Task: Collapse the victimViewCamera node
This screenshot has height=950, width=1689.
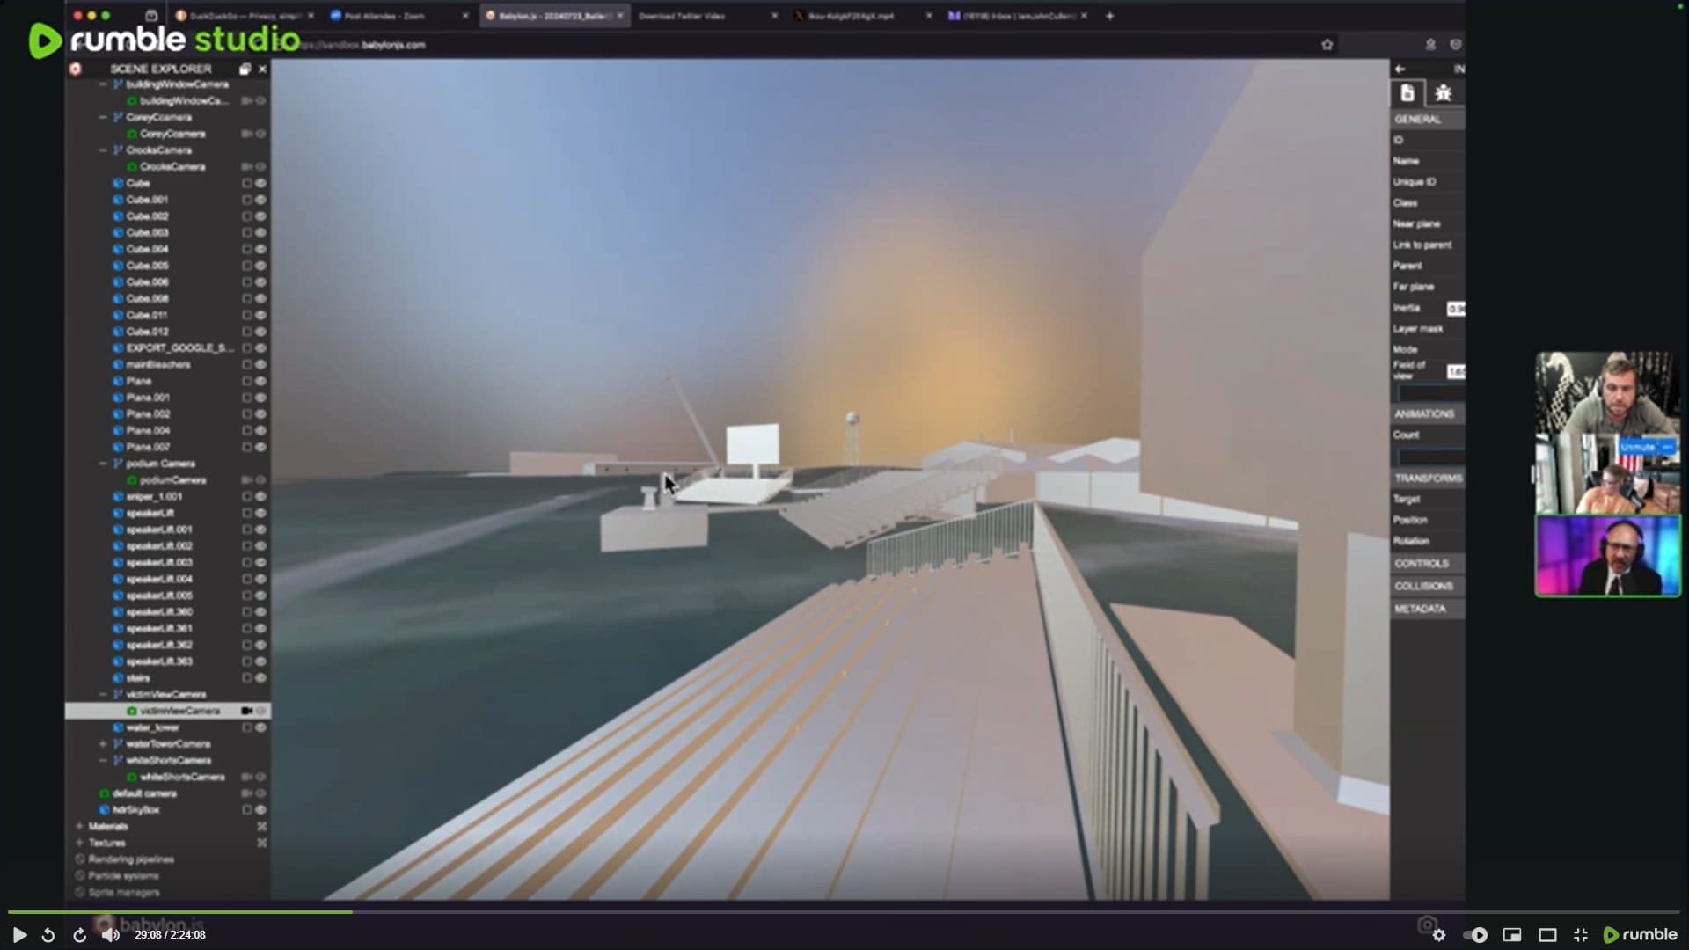Action: click(x=103, y=695)
